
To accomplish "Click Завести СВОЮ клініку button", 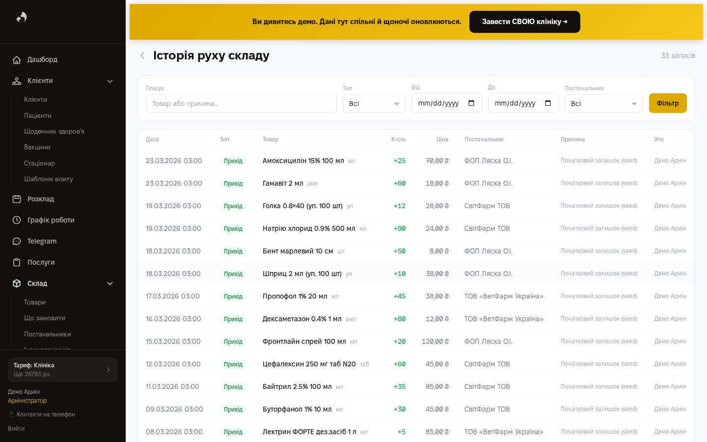I will click(x=525, y=22).
